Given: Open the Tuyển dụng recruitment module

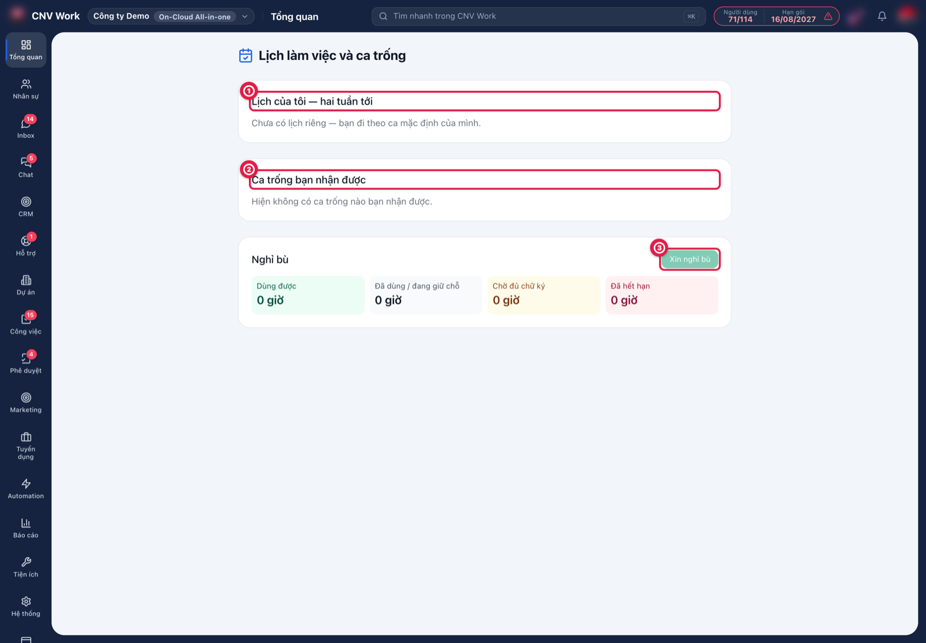Looking at the screenshot, I should [26, 446].
